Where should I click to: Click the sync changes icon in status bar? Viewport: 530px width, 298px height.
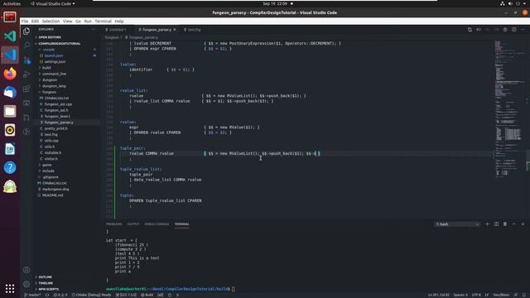(x=47, y=295)
